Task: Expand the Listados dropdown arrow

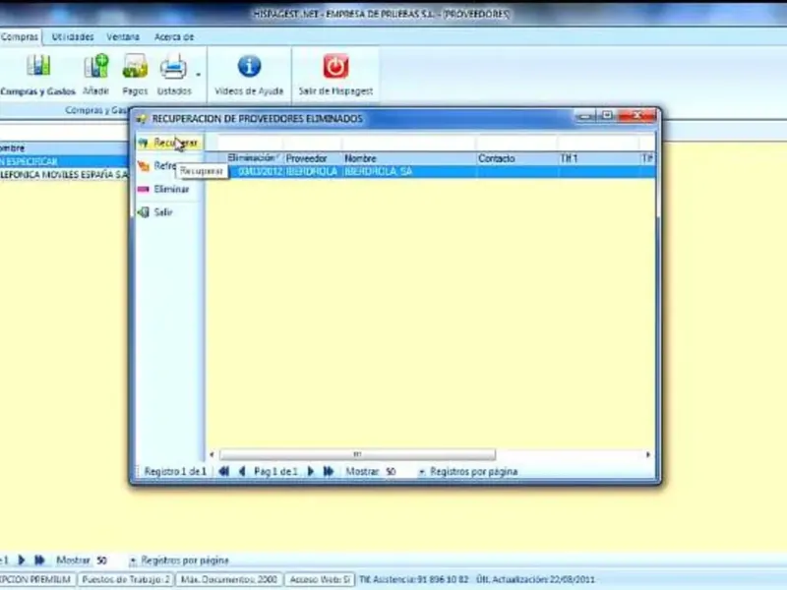Action: [199, 75]
